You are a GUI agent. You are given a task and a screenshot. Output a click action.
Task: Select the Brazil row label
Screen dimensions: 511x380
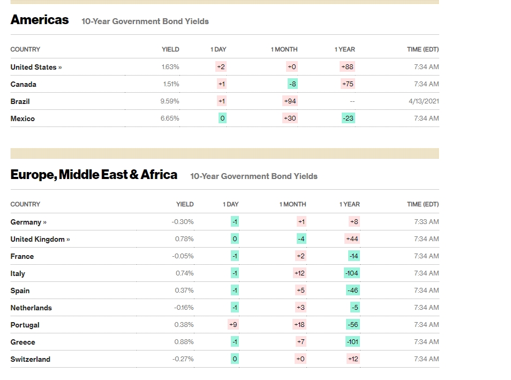(20, 101)
